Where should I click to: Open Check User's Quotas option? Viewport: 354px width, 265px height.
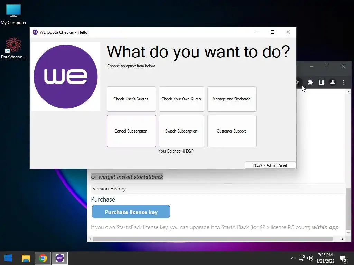pyautogui.click(x=131, y=99)
